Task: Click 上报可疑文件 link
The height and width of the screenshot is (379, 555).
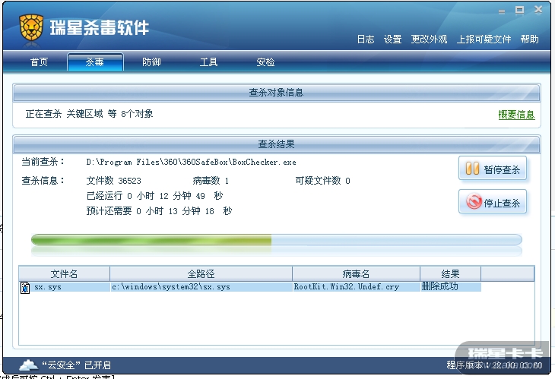Action: pos(484,39)
